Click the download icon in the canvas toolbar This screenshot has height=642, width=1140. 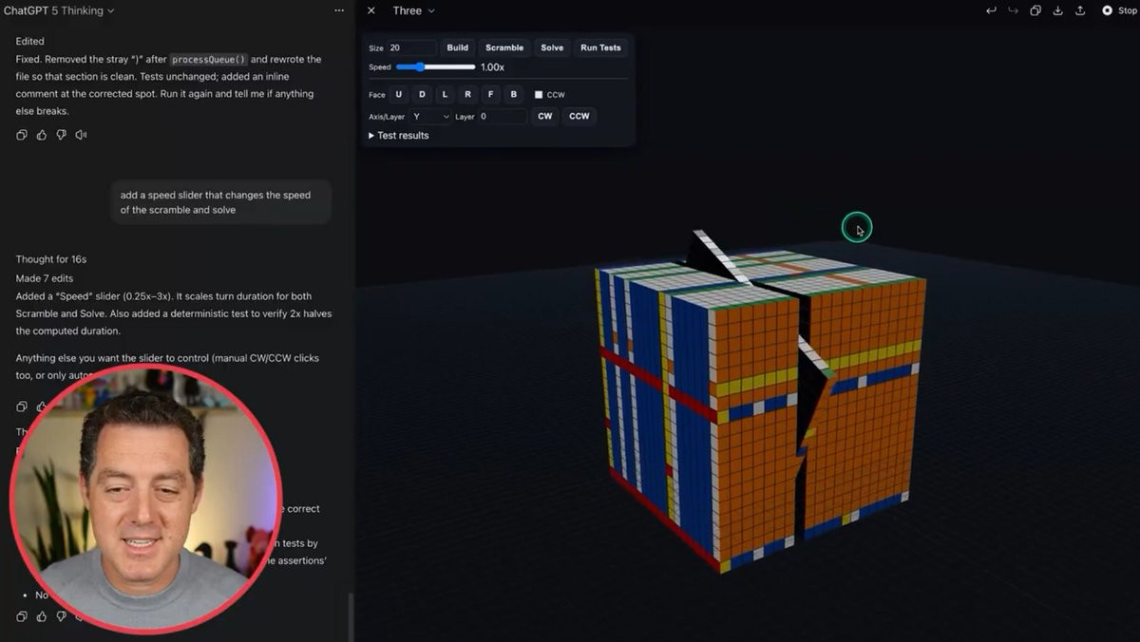click(1057, 10)
